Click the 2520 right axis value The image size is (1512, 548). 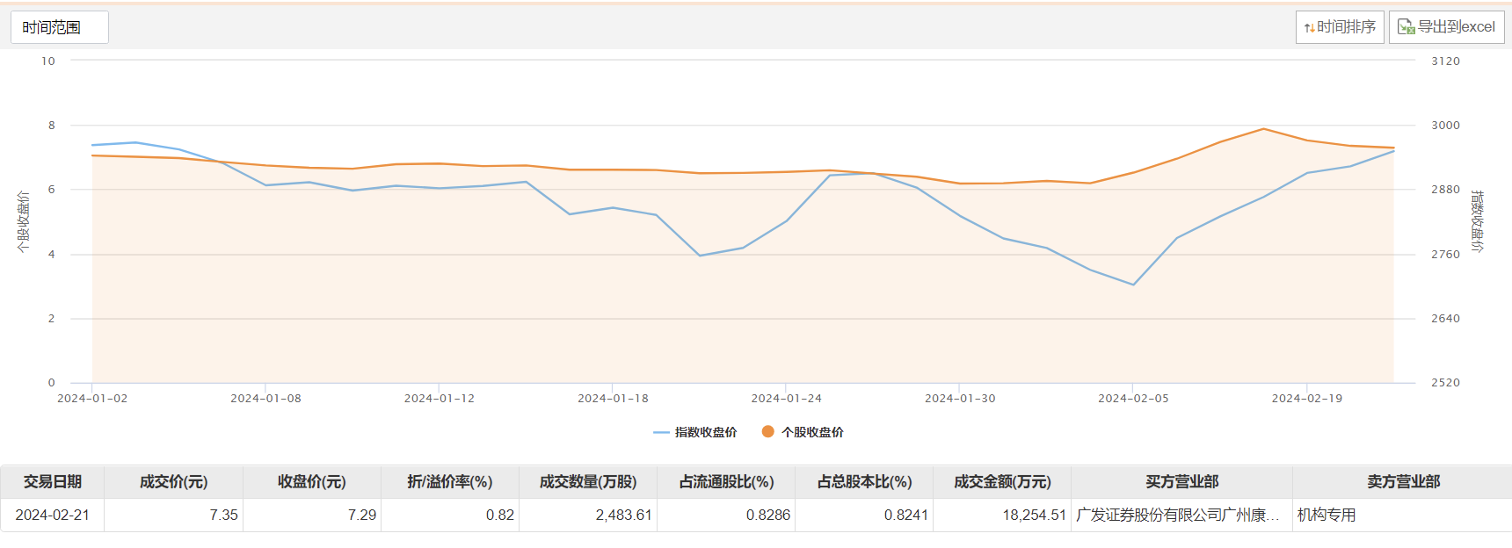[x=1445, y=383]
